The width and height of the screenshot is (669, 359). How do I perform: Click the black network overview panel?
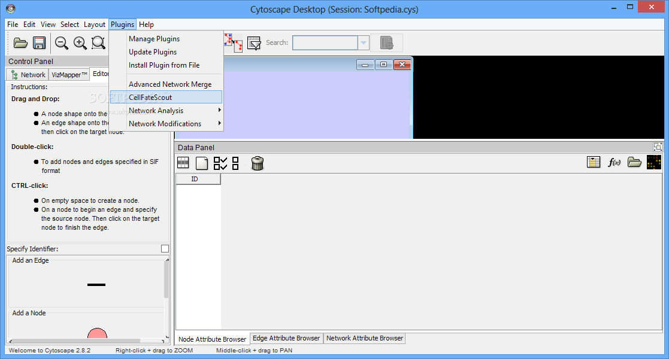coord(538,97)
